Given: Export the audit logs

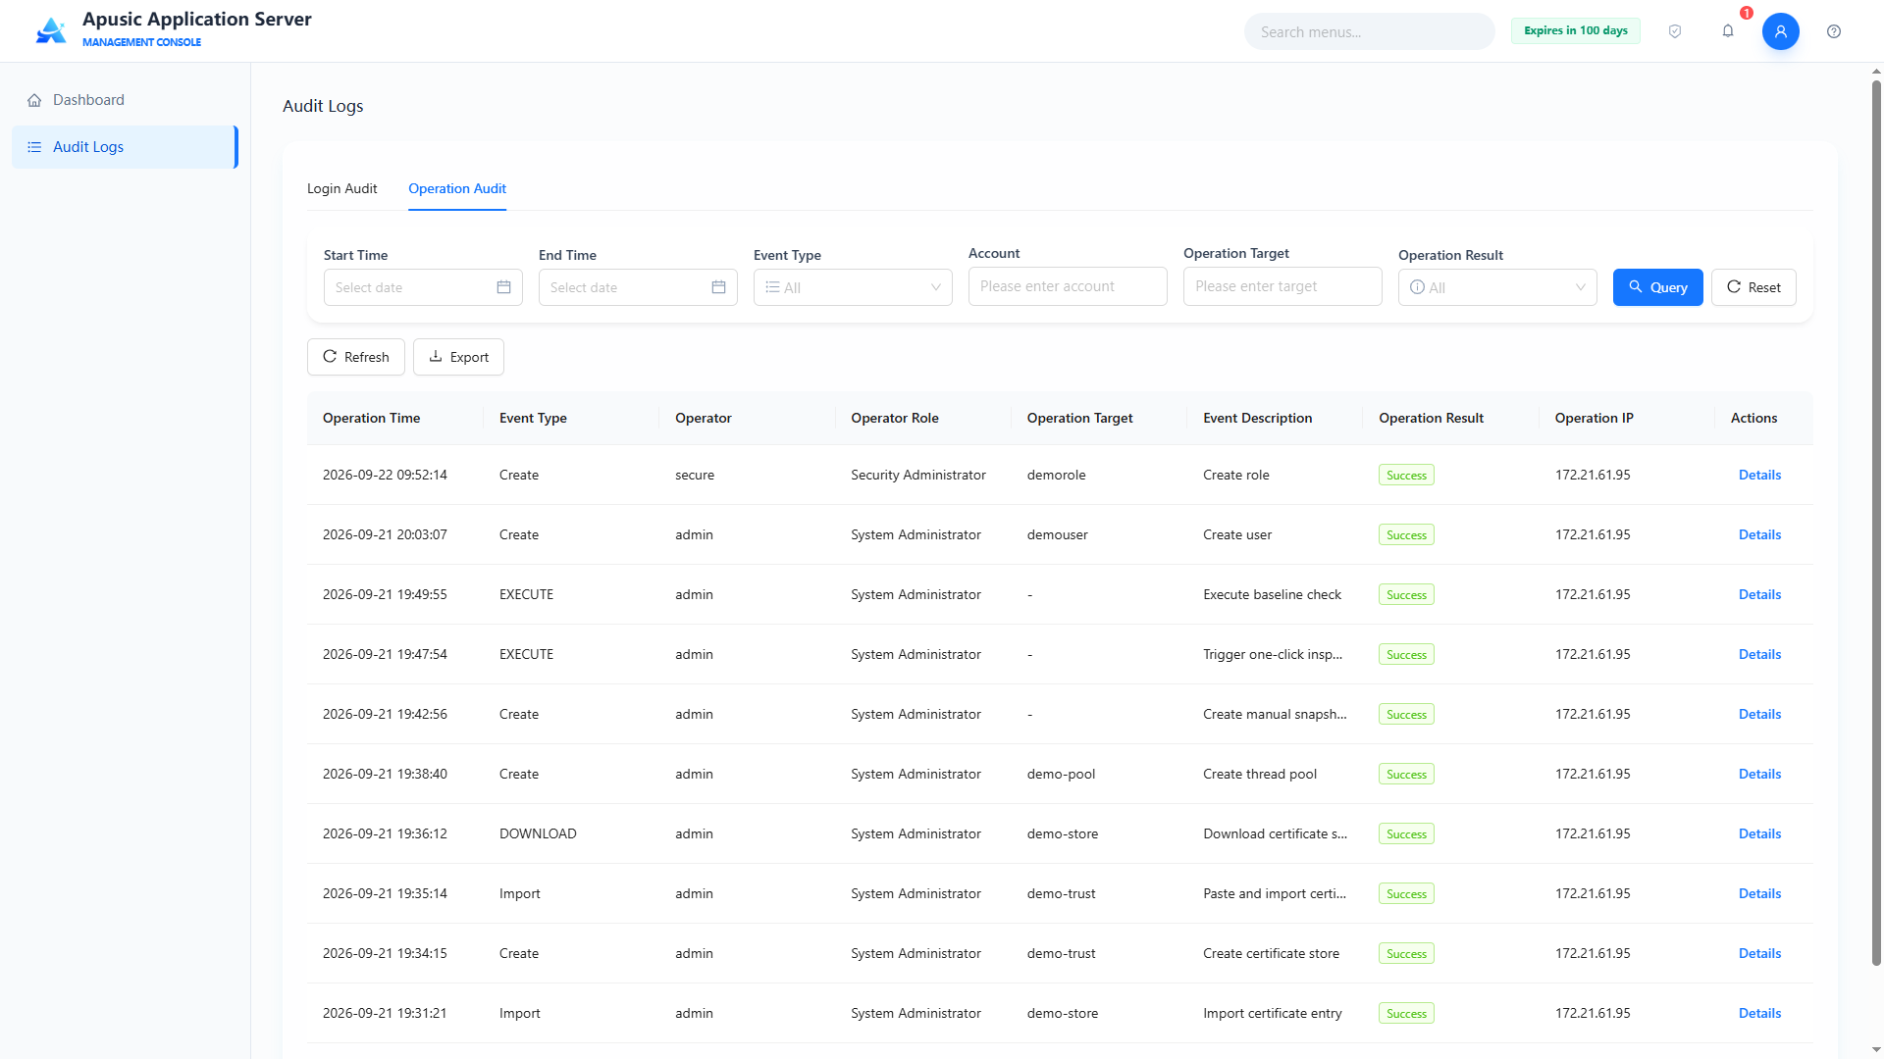Looking at the screenshot, I should [458, 357].
